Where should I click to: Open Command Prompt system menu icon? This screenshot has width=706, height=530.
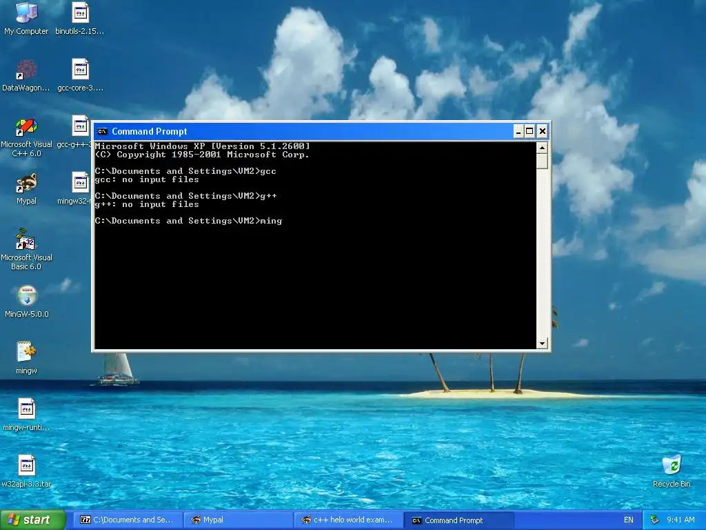[x=102, y=132]
